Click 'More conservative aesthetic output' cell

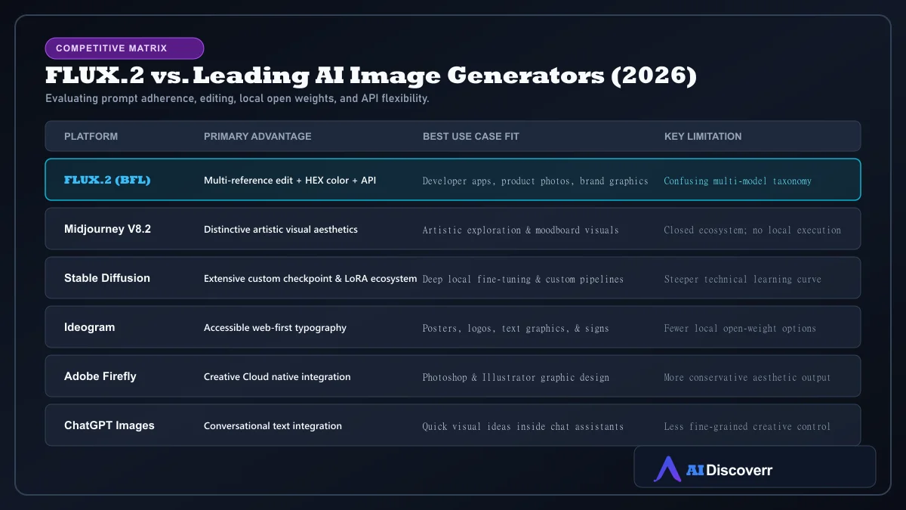(x=747, y=378)
